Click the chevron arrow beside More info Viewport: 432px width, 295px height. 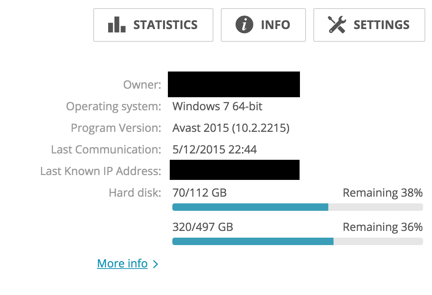156,264
